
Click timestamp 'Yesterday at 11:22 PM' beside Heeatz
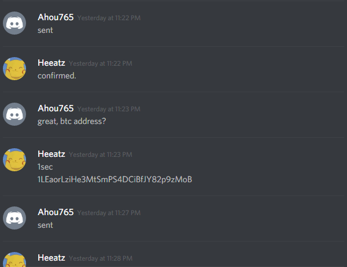[101, 63]
